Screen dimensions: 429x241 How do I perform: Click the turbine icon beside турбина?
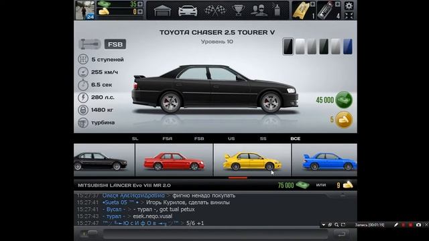[x=83, y=123]
